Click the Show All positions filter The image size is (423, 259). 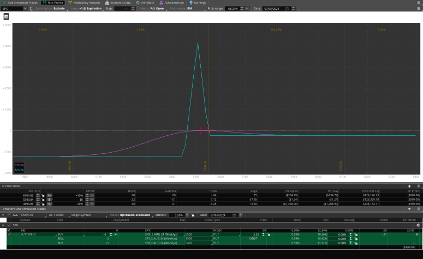coord(27,215)
